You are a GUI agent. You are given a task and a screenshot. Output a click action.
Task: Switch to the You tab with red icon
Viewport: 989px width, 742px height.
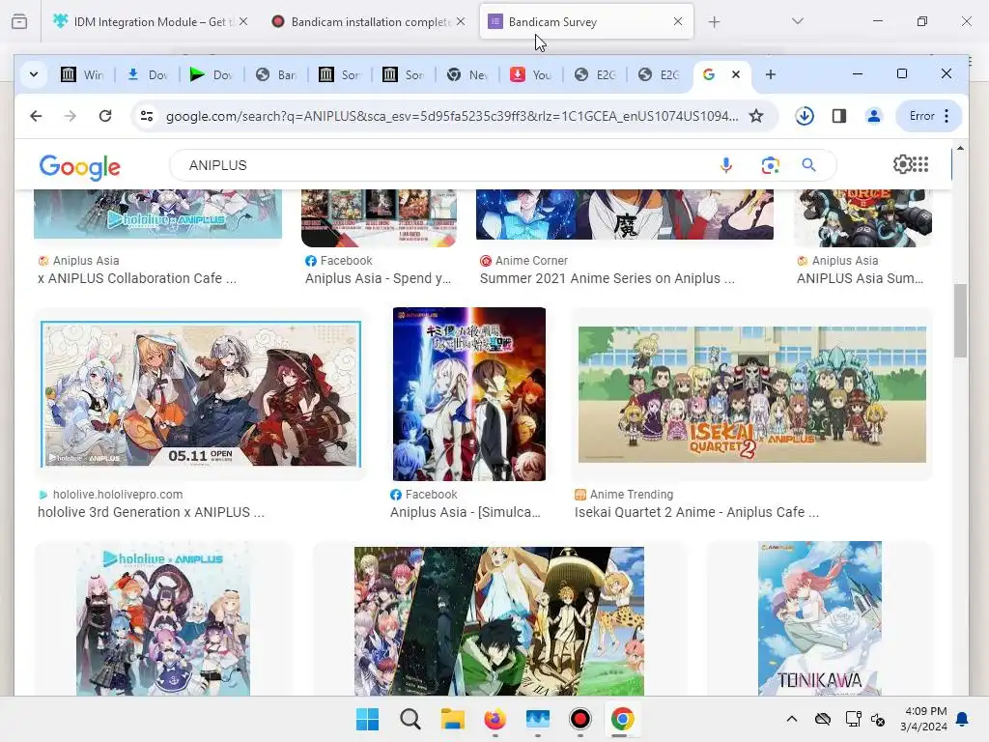coord(531,75)
